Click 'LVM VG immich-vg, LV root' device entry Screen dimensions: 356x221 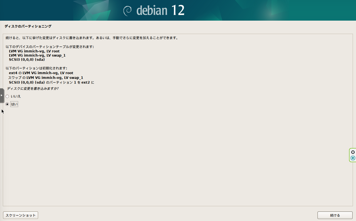[34, 51]
